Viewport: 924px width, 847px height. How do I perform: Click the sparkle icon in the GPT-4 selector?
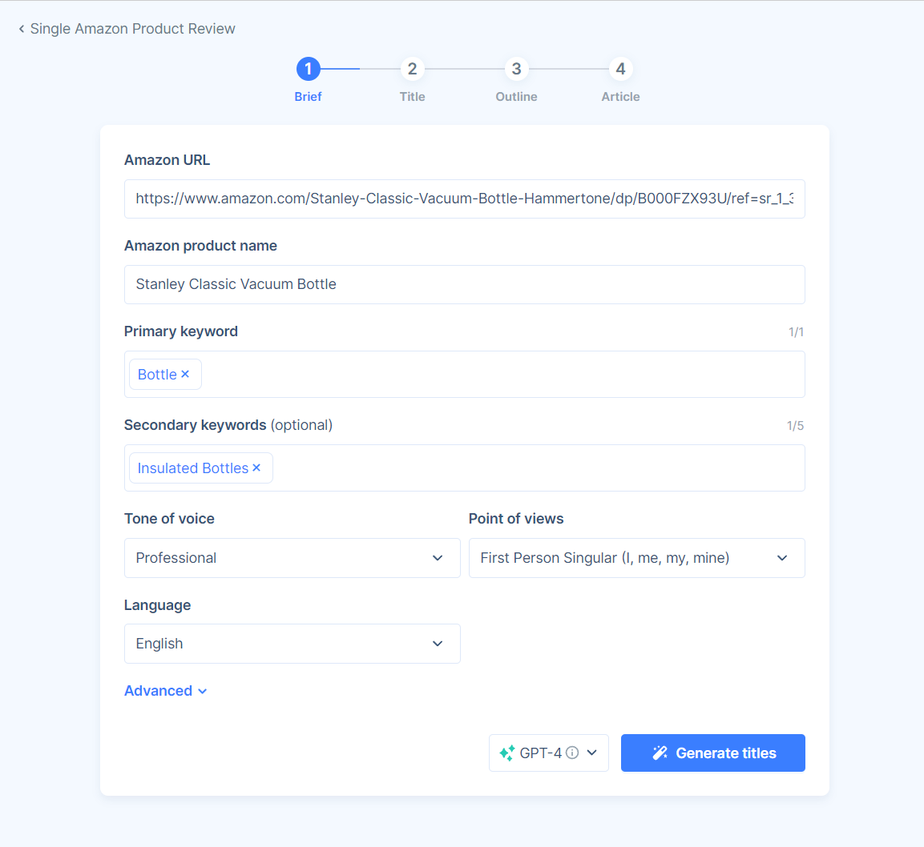coord(506,753)
